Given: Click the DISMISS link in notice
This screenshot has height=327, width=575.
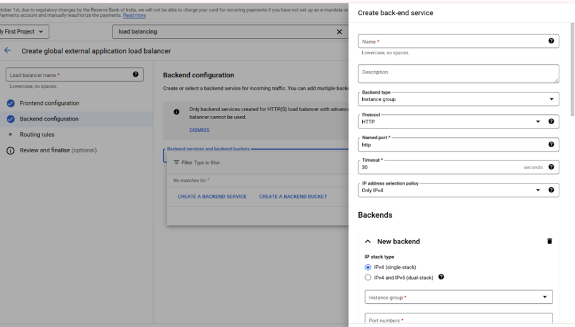Looking at the screenshot, I should [199, 130].
